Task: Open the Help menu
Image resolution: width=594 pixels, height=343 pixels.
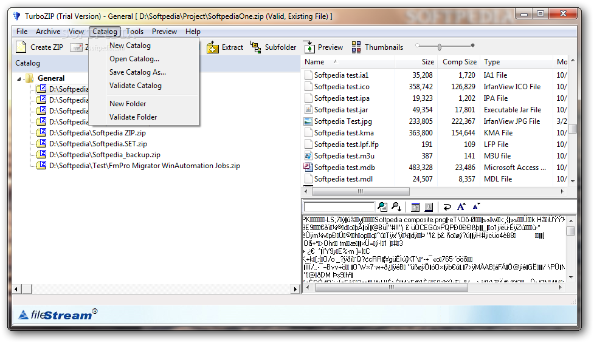Action: tap(193, 32)
